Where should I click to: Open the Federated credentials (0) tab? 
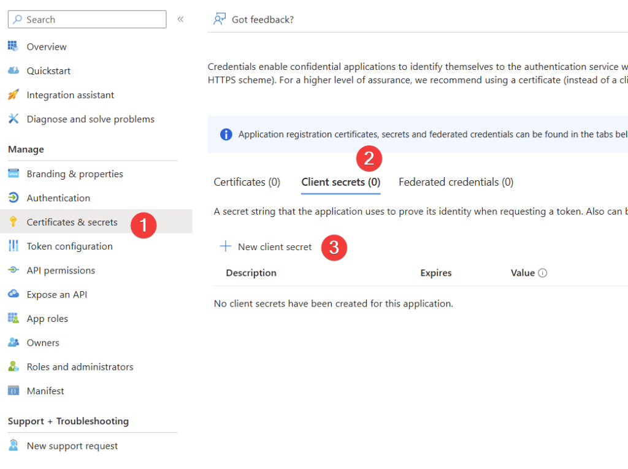click(x=456, y=182)
